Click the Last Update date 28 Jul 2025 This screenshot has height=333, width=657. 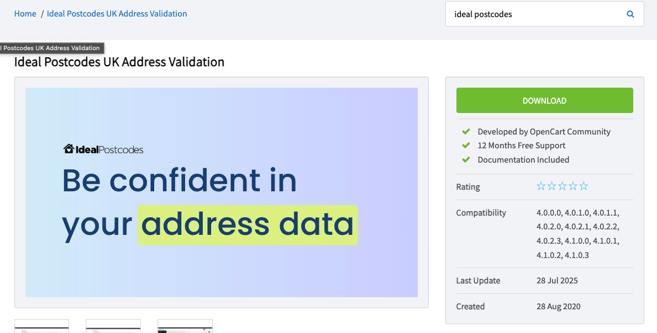click(x=557, y=281)
